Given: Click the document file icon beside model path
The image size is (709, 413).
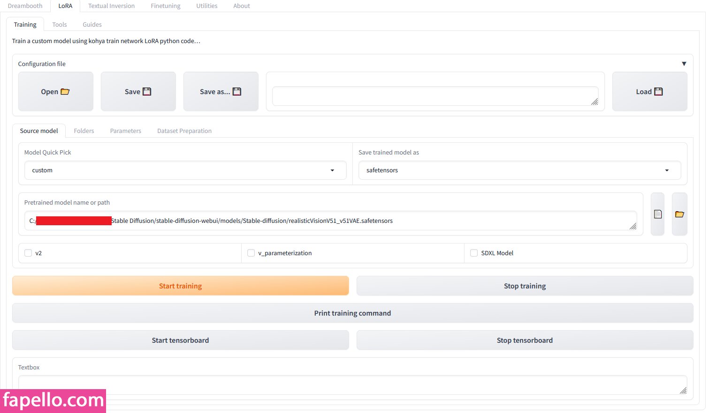Looking at the screenshot, I should pos(657,214).
